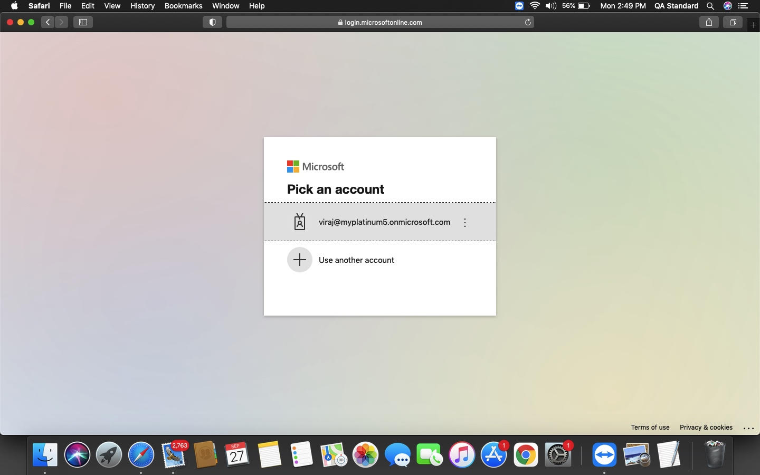Open FaceTime from the Dock
The height and width of the screenshot is (475, 760).
(430, 455)
